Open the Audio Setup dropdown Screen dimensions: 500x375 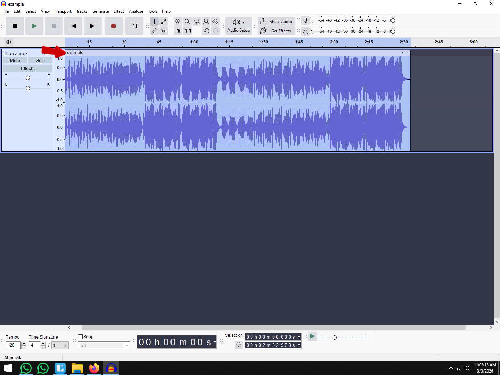tap(239, 26)
